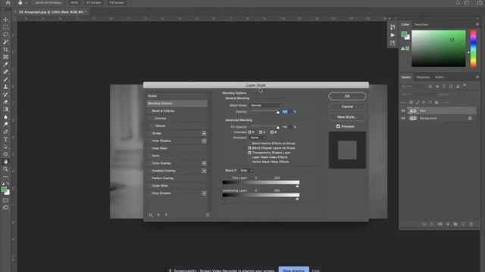Select the Type tool

click(x=5, y=139)
